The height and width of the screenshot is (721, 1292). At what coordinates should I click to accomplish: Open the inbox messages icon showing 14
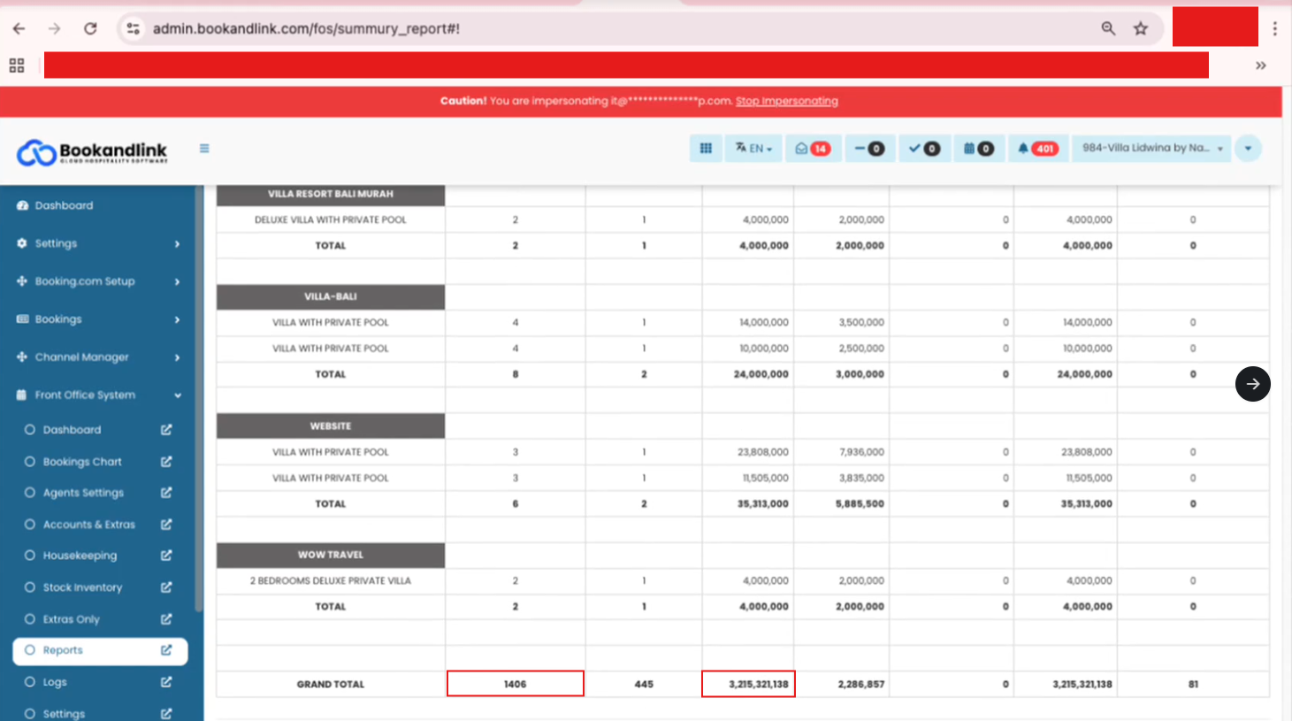coord(813,149)
